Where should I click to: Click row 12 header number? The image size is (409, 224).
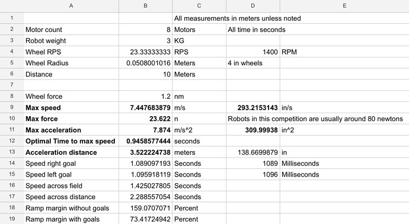pos(12,141)
